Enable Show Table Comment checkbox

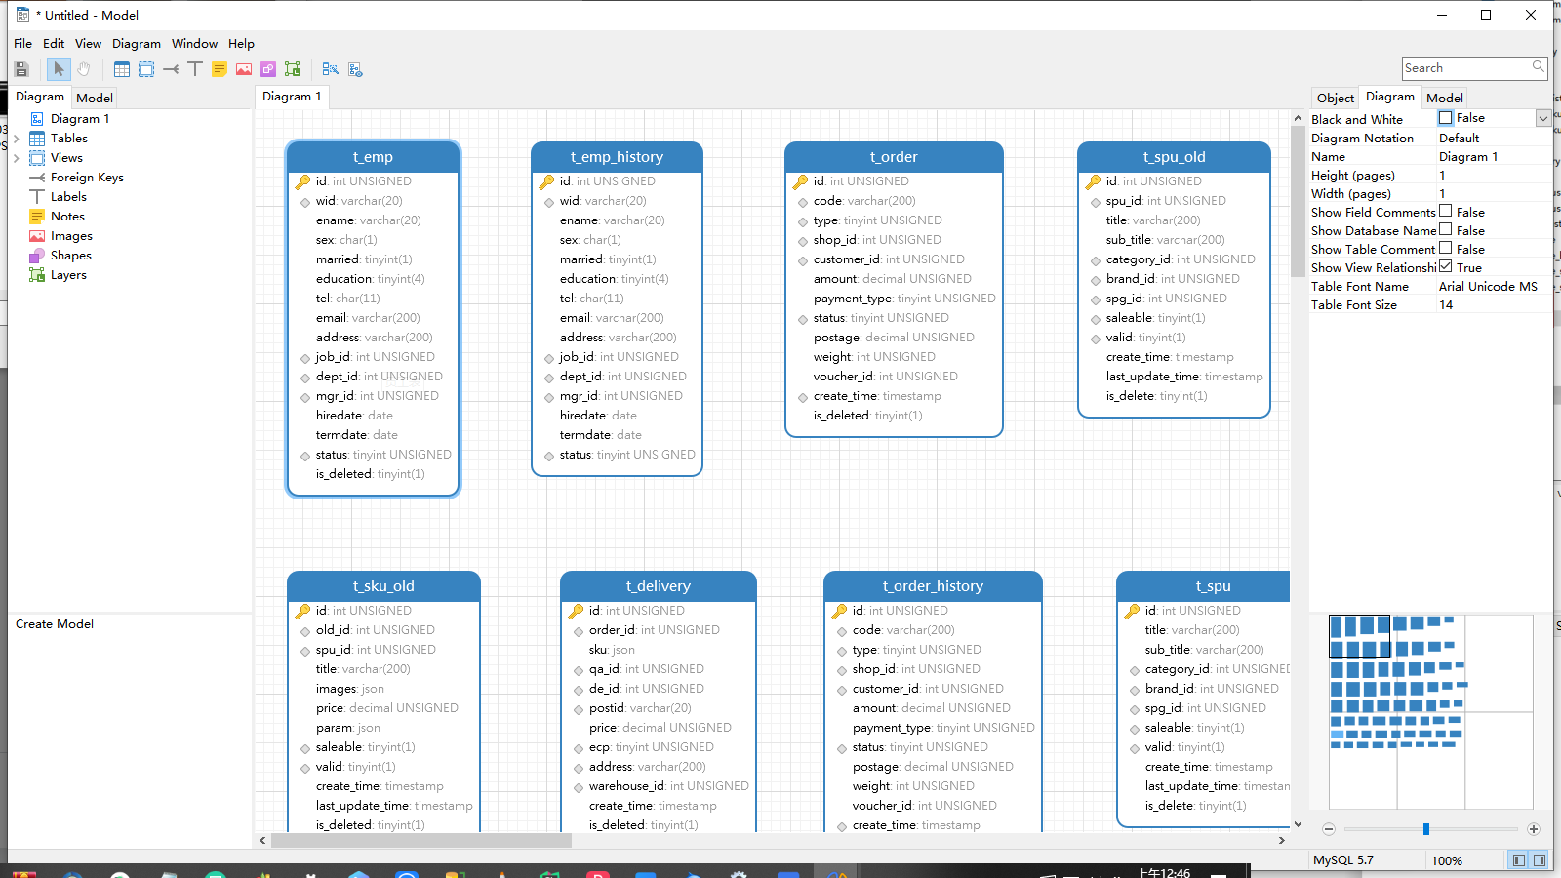point(1446,249)
